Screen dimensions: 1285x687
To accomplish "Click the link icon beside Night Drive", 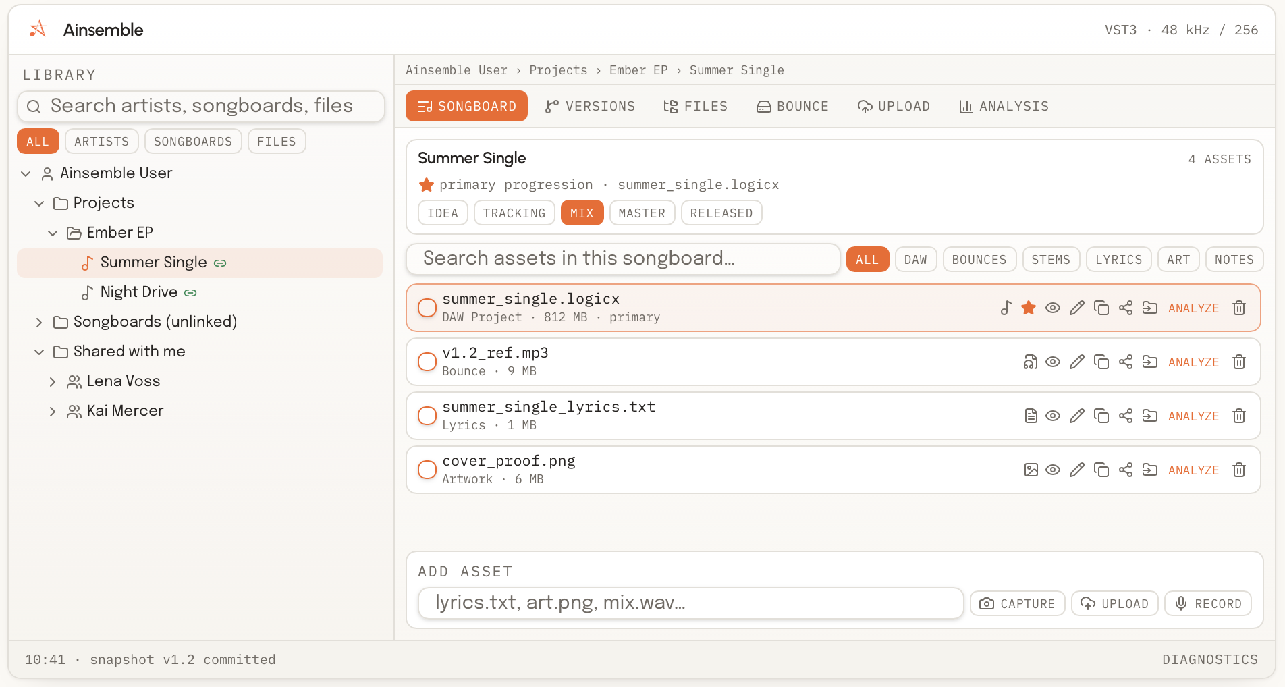I will tap(190, 293).
